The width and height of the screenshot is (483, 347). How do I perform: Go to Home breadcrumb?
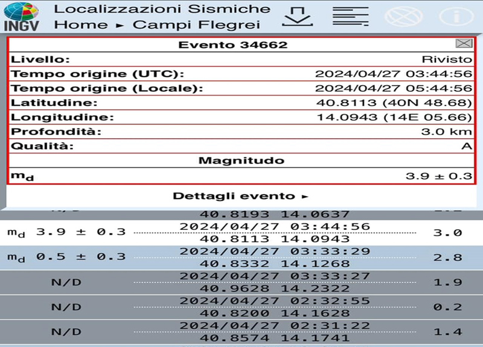[81, 25]
